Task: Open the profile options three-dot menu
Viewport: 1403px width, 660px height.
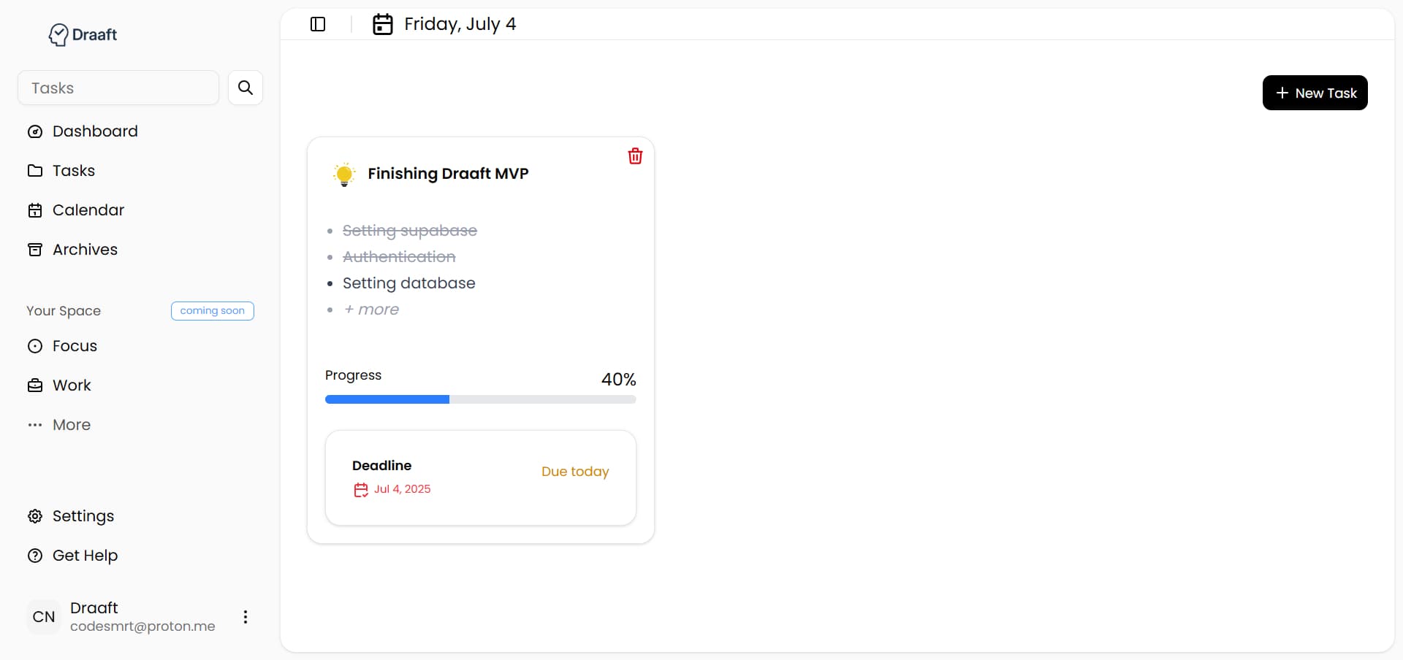Action: pos(245,616)
